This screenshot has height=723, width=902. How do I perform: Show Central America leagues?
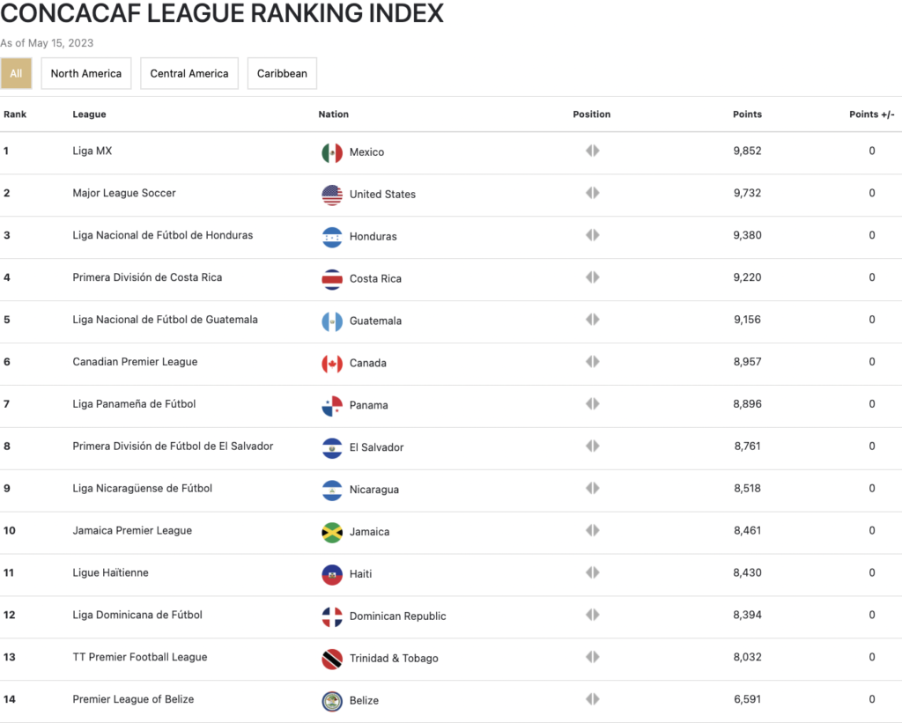(x=189, y=73)
